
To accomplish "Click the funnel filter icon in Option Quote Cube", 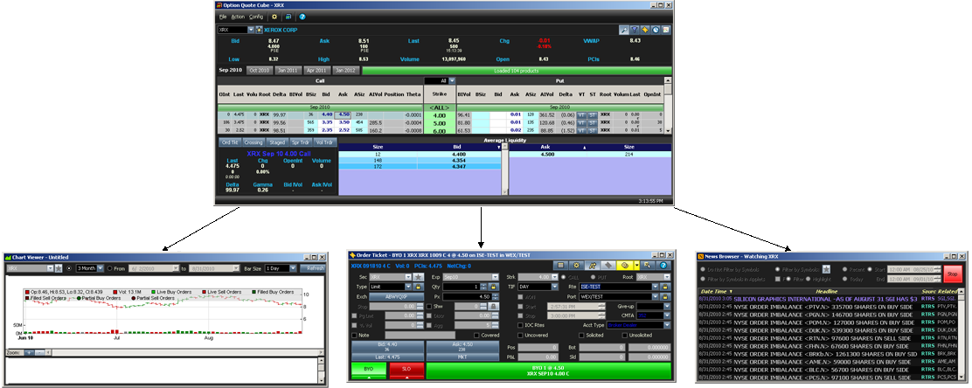I will [635, 30].
